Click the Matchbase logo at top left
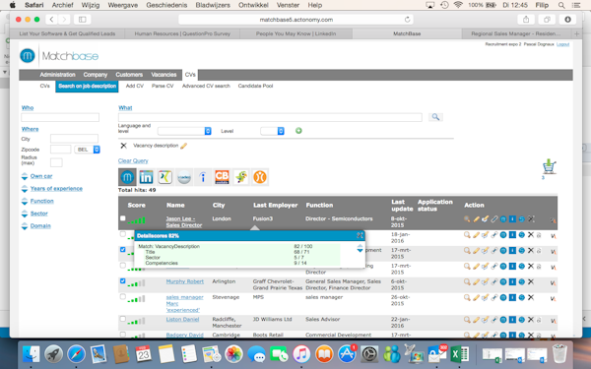 [x=59, y=56]
